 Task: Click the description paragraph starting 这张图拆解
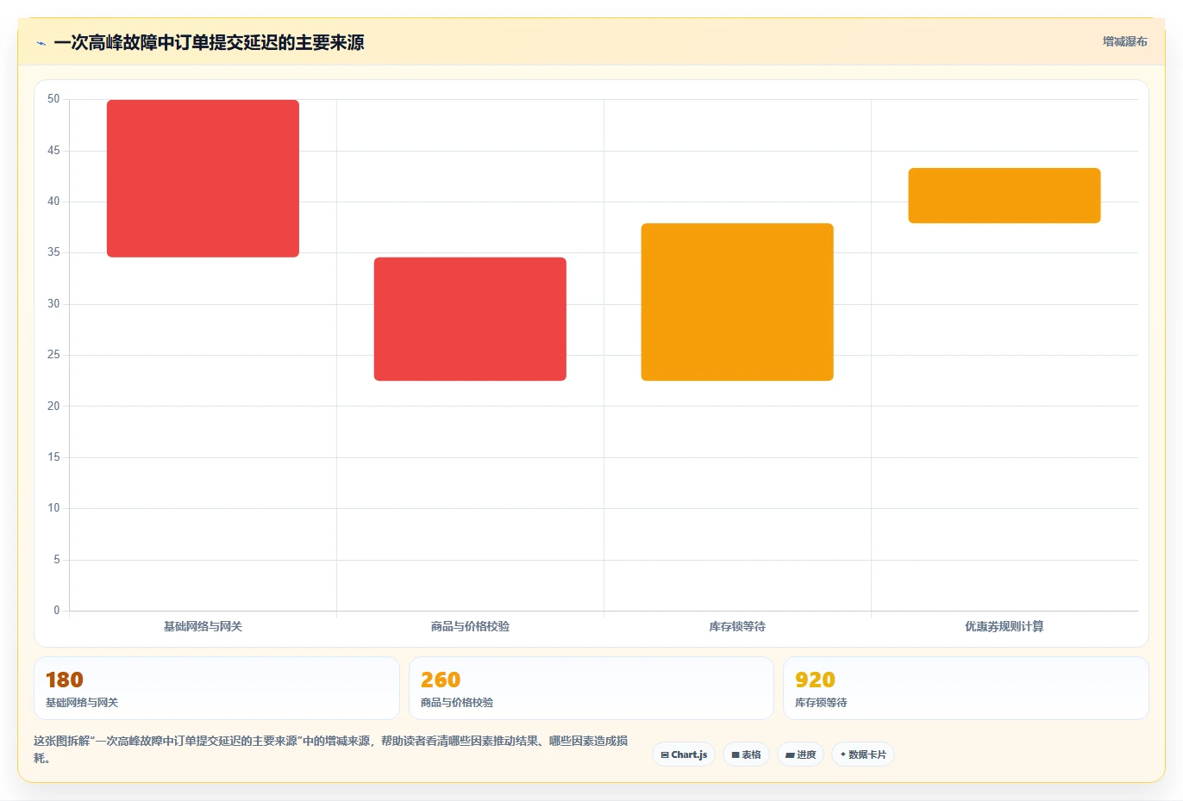(x=331, y=749)
